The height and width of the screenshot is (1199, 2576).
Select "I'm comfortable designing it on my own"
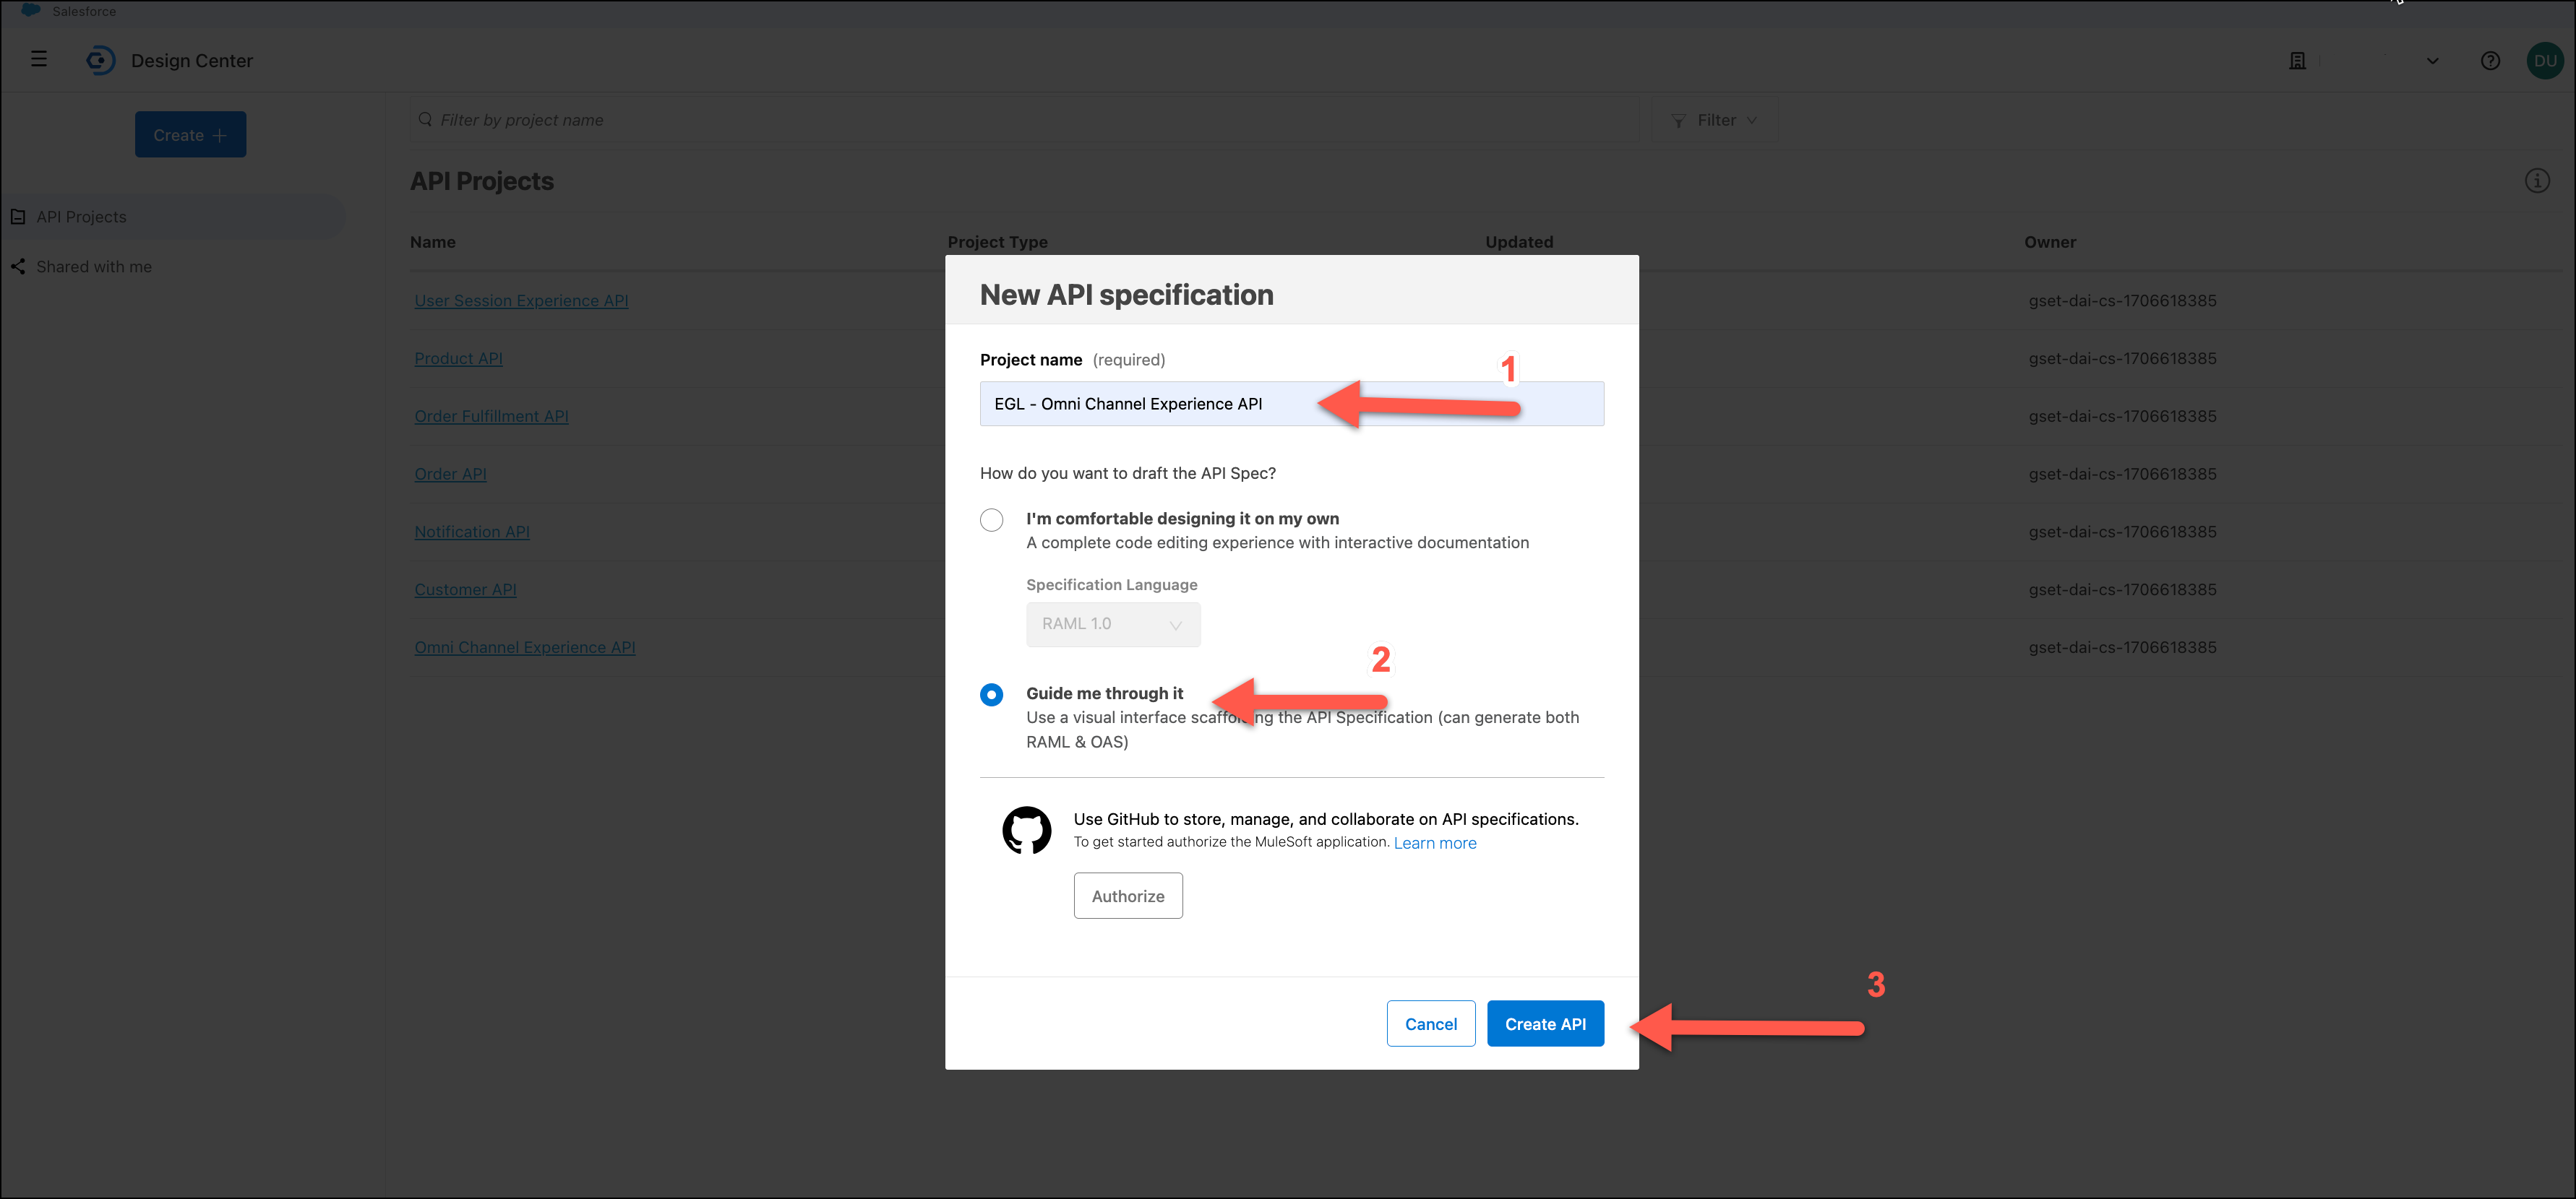point(991,519)
